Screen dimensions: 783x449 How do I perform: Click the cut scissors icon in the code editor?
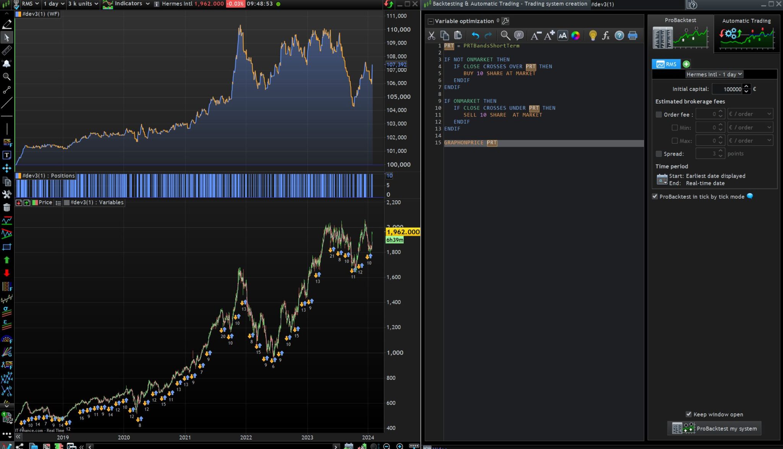click(431, 36)
